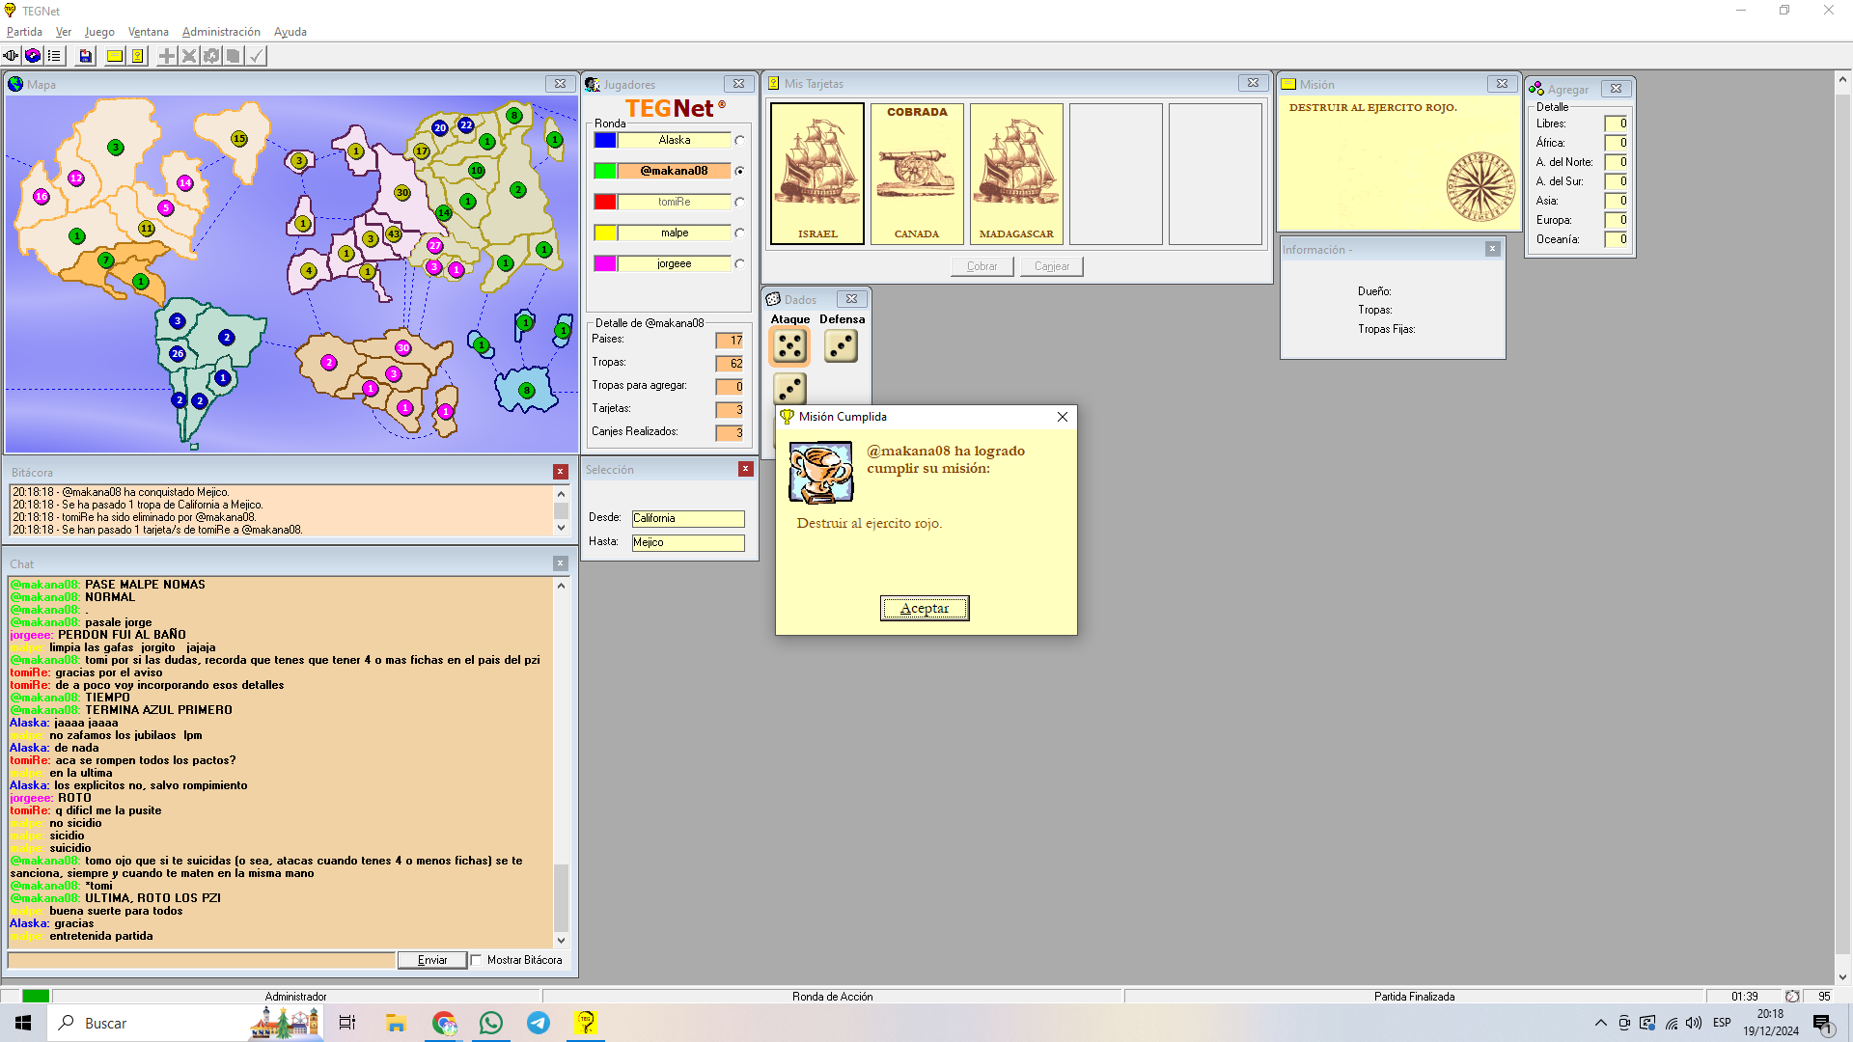This screenshot has width=1853, height=1042.
Task: Open the Administración menu
Action: point(221,32)
